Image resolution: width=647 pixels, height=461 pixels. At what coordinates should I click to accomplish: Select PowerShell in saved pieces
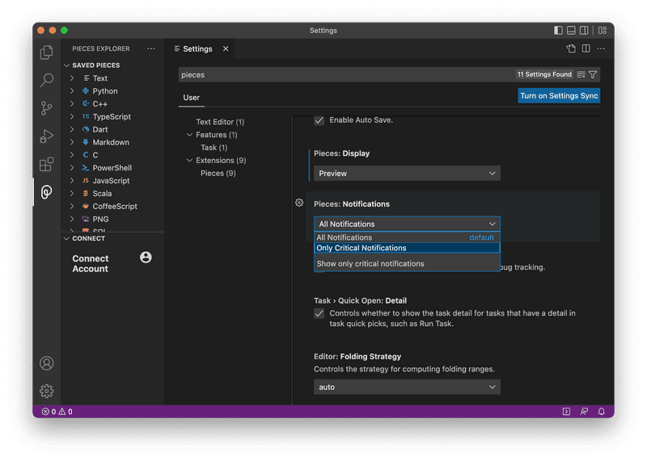(x=112, y=168)
